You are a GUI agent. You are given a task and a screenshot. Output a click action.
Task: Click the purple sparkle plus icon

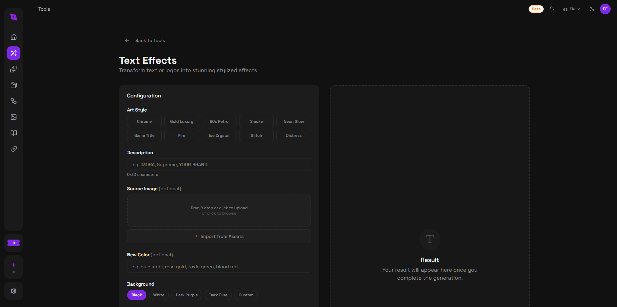tap(14, 265)
